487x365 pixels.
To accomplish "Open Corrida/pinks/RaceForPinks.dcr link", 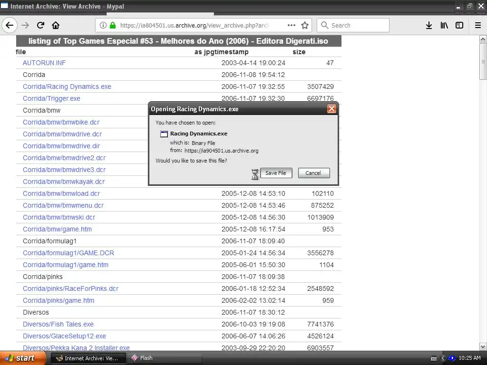I will coord(70,288).
